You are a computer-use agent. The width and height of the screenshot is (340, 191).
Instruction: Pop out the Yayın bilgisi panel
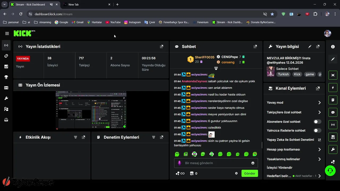[x=318, y=46]
